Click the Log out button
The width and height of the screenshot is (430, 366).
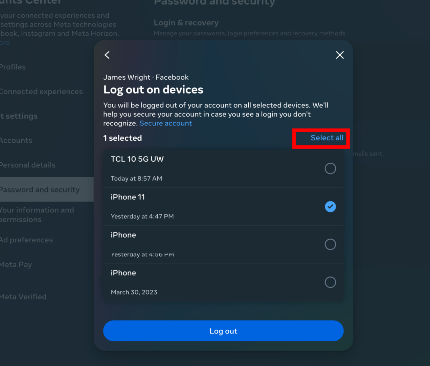coord(223,331)
